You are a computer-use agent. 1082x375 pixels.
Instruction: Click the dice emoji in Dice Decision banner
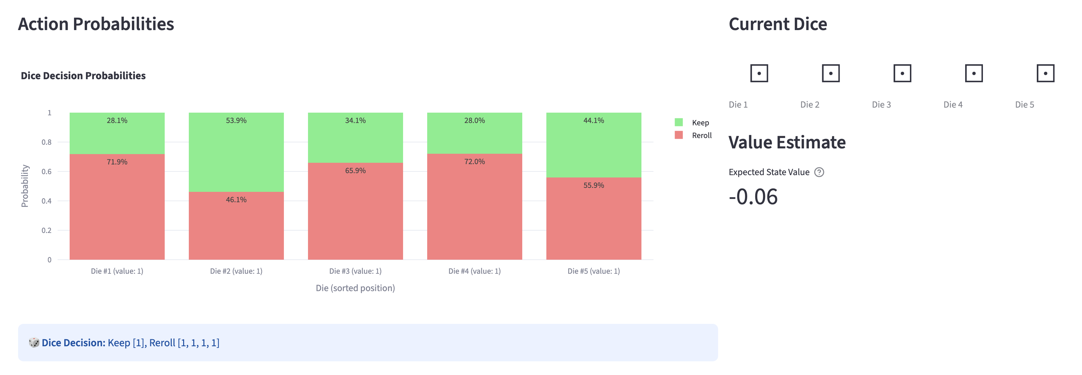pos(33,342)
